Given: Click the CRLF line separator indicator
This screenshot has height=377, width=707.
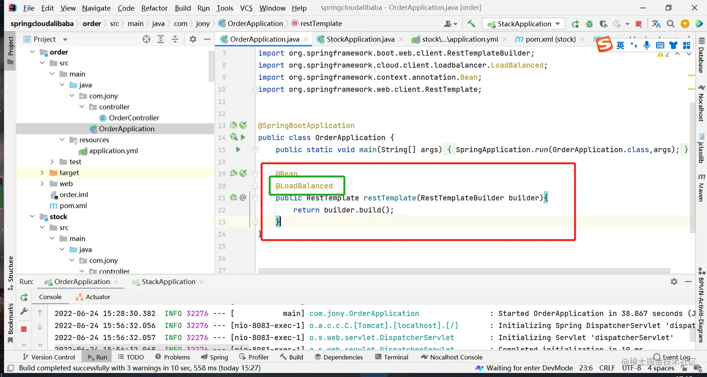Looking at the screenshot, I should 607,368.
